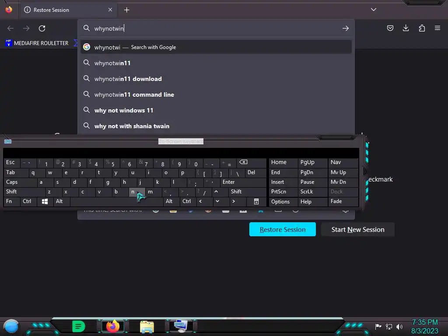Toggle the Nav key on the keyboard

[x=343, y=162]
